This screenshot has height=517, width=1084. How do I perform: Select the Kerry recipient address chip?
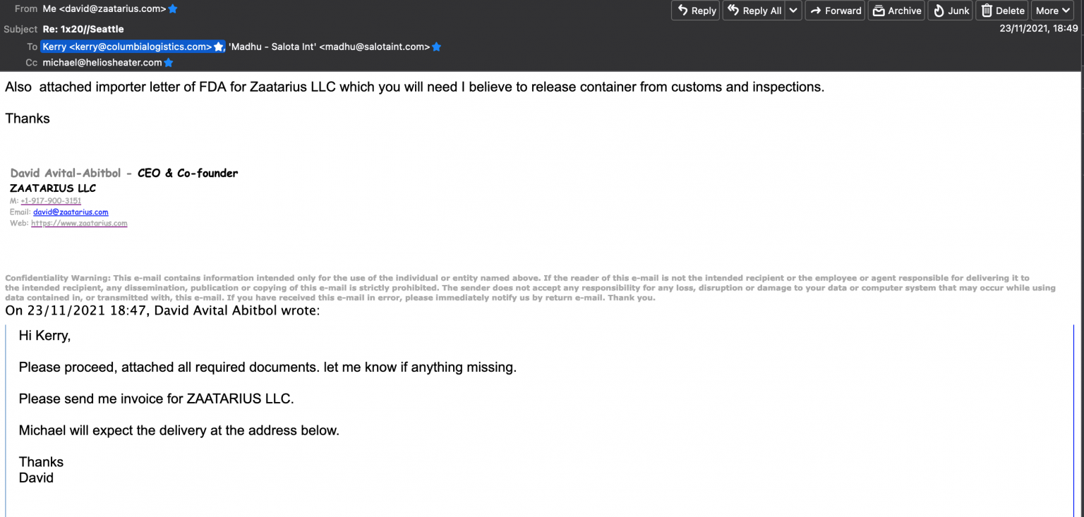[127, 47]
